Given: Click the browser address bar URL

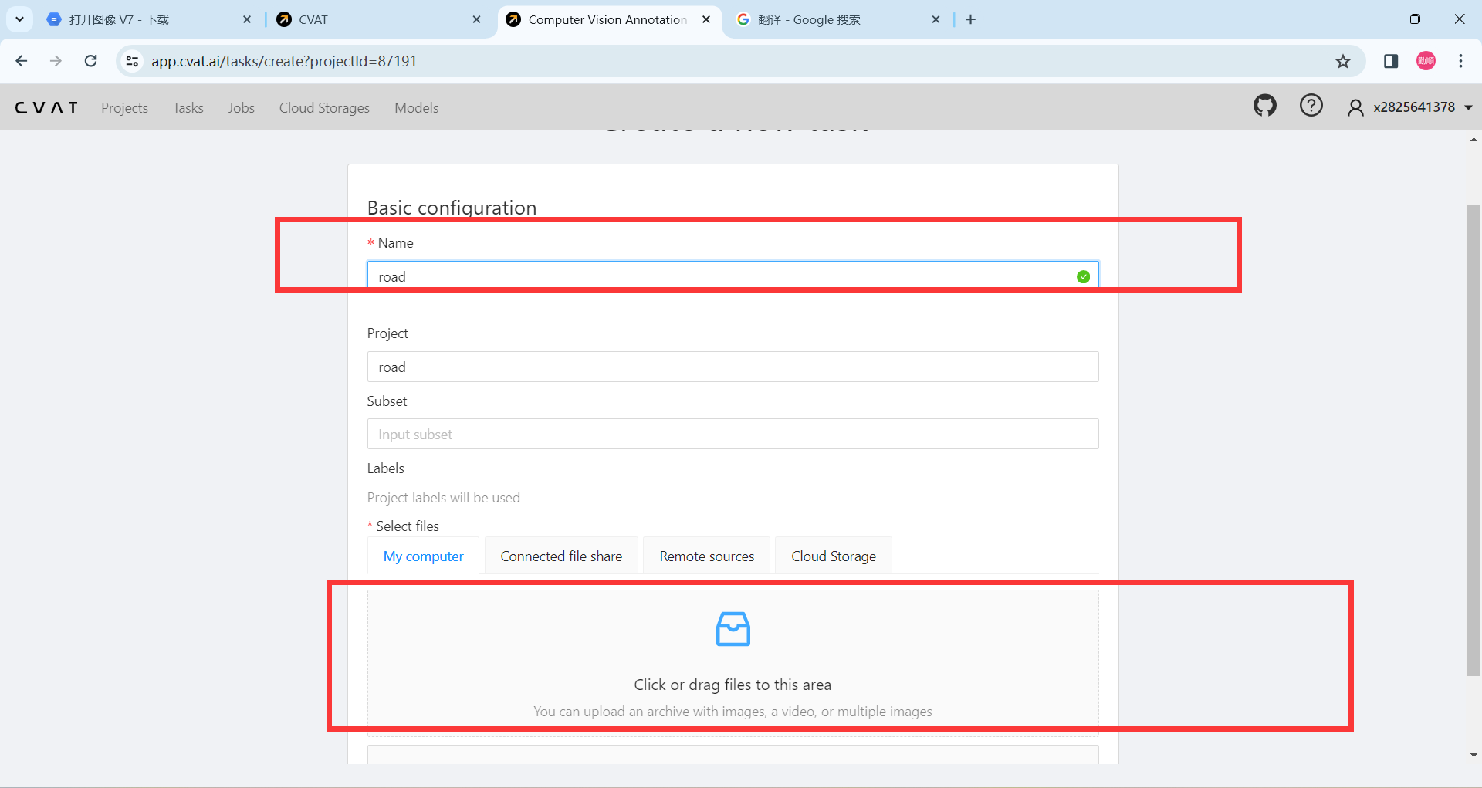Looking at the screenshot, I should click(284, 61).
